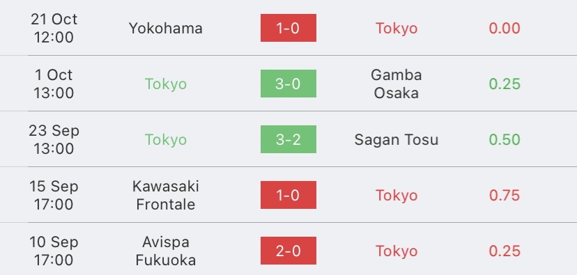Click red Tokyo in the 10 Sep row
The width and height of the screenshot is (577, 275).
click(x=397, y=251)
